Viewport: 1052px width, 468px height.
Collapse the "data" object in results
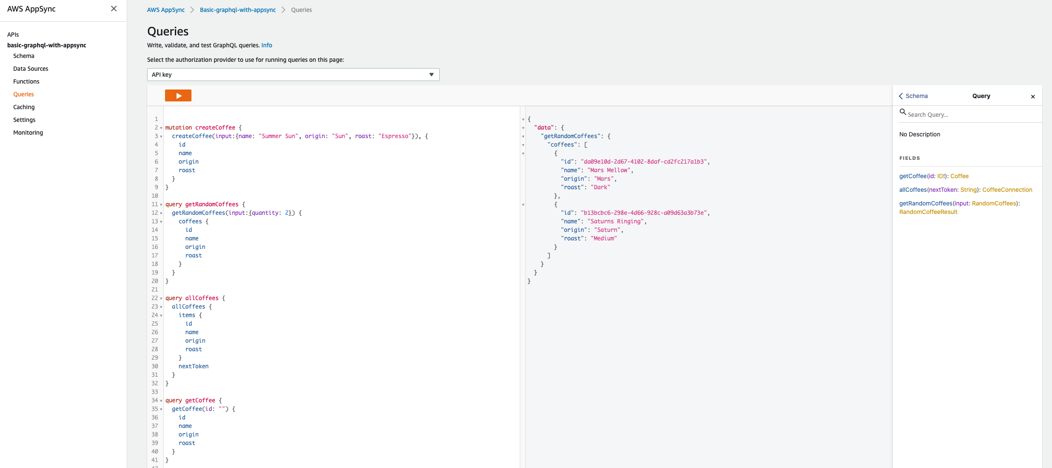(523, 128)
